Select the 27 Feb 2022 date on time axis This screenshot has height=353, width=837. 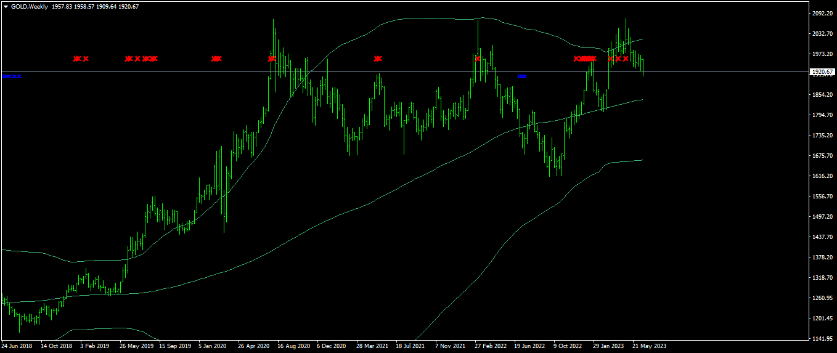(x=491, y=346)
